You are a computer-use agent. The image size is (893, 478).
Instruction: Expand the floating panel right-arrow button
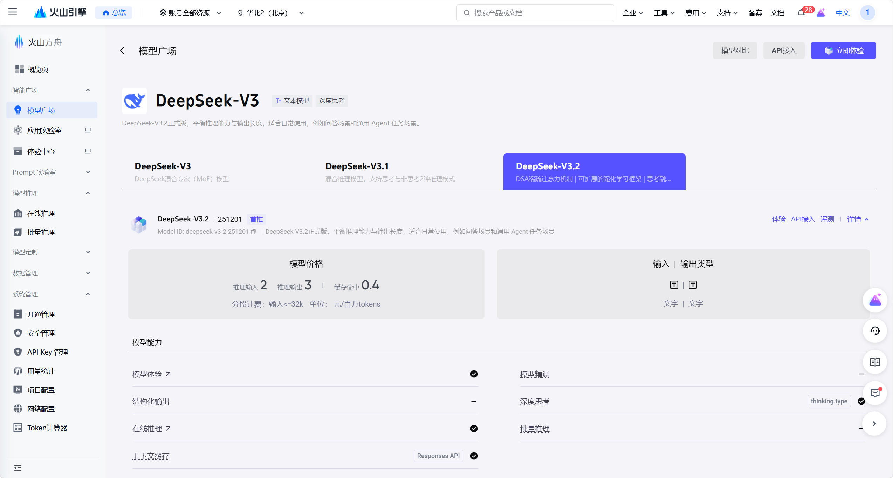point(875,424)
